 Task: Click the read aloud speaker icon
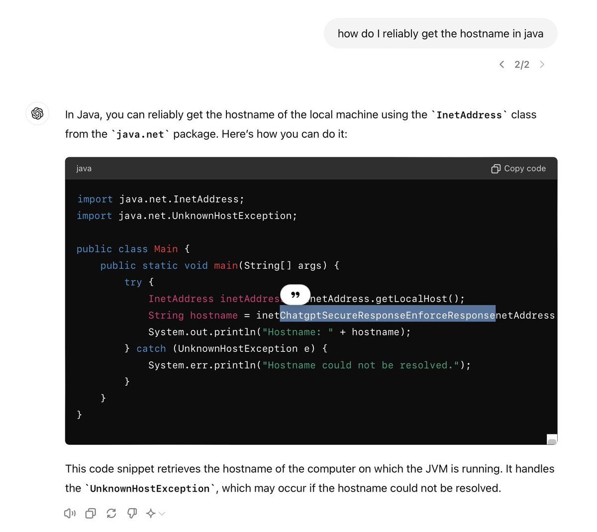[x=70, y=513]
